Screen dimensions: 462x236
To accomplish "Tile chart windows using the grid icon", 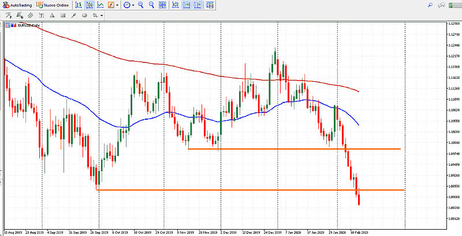I will pos(162,5).
